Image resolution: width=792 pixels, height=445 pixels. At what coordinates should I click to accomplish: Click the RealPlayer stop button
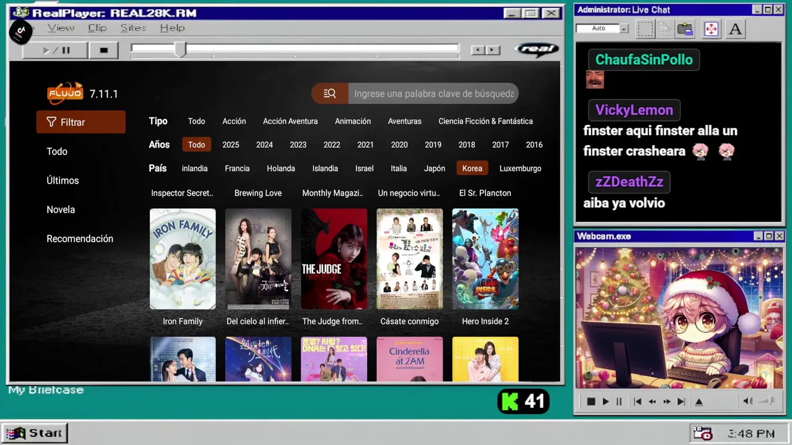pos(104,50)
